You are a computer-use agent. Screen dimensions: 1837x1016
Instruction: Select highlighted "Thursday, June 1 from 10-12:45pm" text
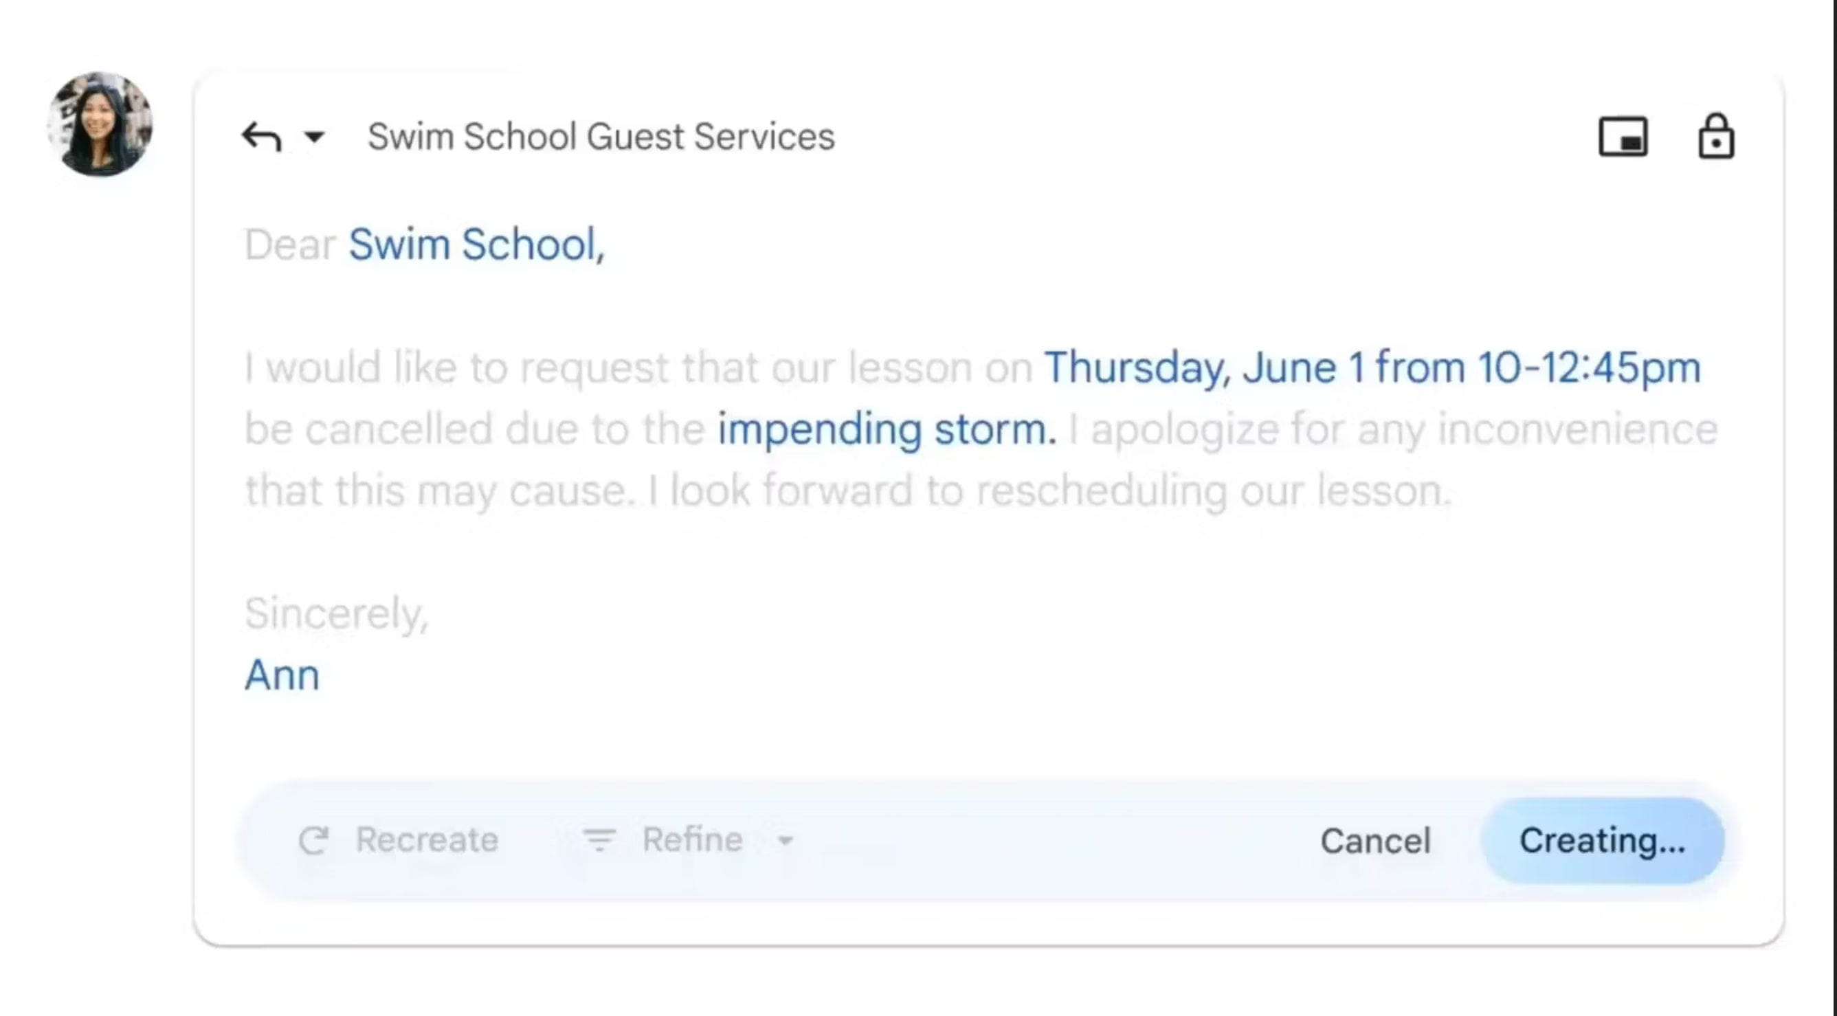pyautogui.click(x=1371, y=368)
